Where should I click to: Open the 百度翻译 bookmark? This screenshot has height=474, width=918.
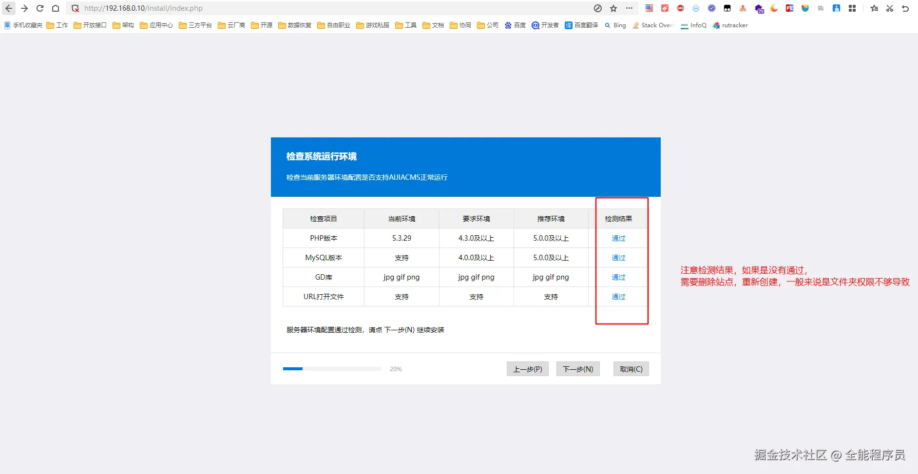tap(581, 25)
